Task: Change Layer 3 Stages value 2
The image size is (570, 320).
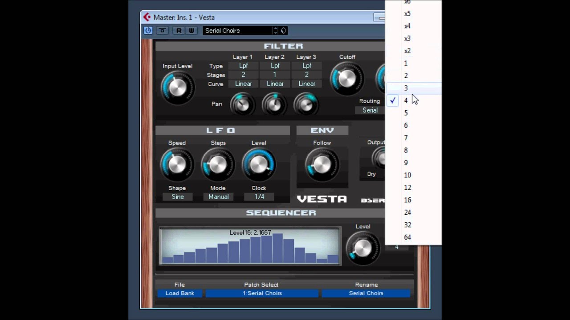Action: pyautogui.click(x=307, y=75)
